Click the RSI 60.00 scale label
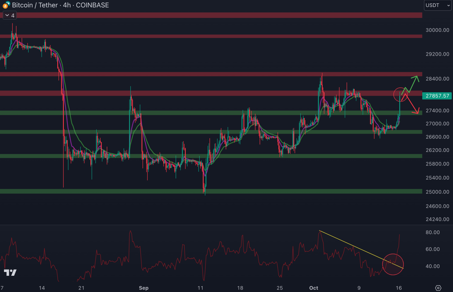Image resolution: width=453 pixels, height=292 pixels. (433, 249)
